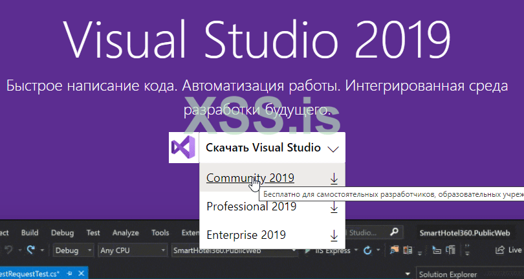This screenshot has width=524, height=279.
Task: Click the Redo arrow icon
Action: click(x=32, y=250)
